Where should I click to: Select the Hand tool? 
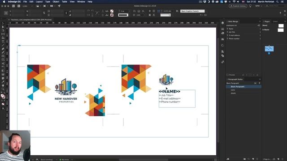3,85
